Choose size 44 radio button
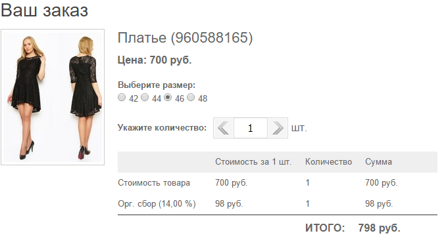Screen dimensions: 446x248 click(x=145, y=97)
